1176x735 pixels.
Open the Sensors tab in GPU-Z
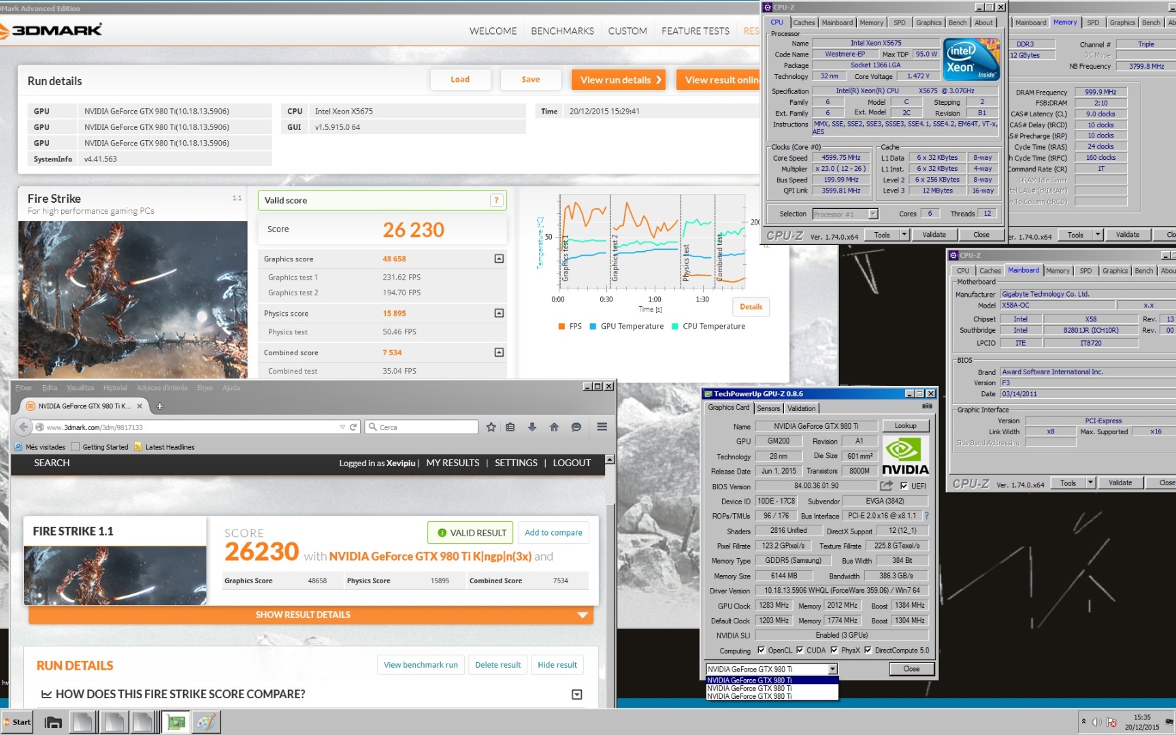(768, 408)
